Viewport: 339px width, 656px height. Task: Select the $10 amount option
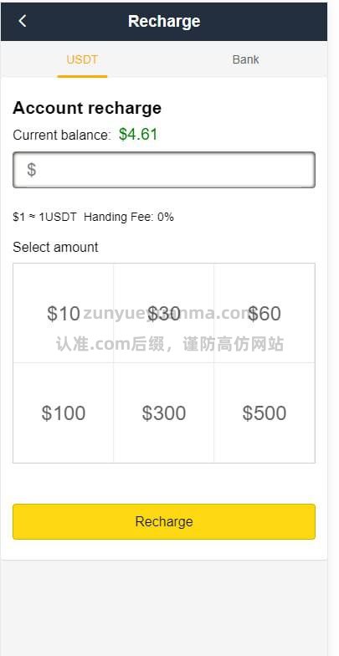(x=64, y=313)
